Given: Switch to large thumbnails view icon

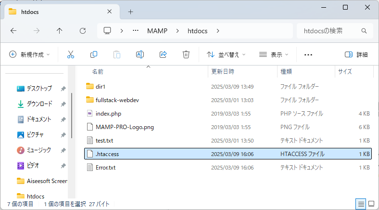Looking at the screenshot, I should [x=371, y=204].
